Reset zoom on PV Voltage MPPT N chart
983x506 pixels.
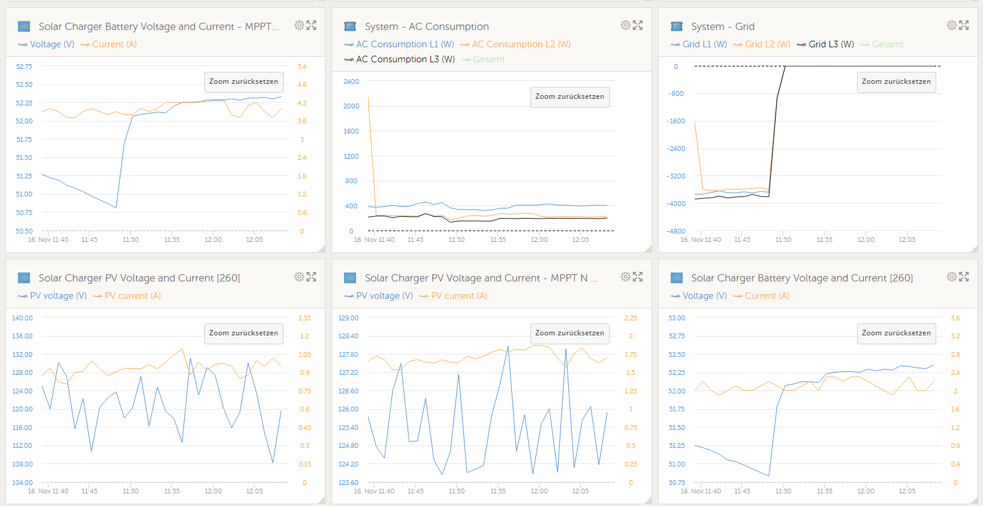click(569, 334)
